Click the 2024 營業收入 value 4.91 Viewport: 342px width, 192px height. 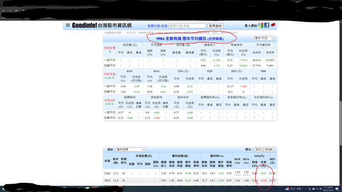coord(164,181)
